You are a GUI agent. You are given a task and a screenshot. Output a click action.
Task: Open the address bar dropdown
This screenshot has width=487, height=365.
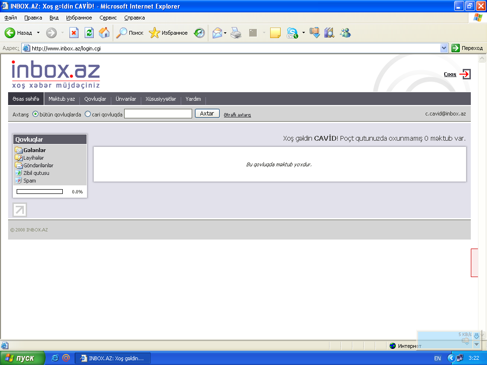pos(444,48)
